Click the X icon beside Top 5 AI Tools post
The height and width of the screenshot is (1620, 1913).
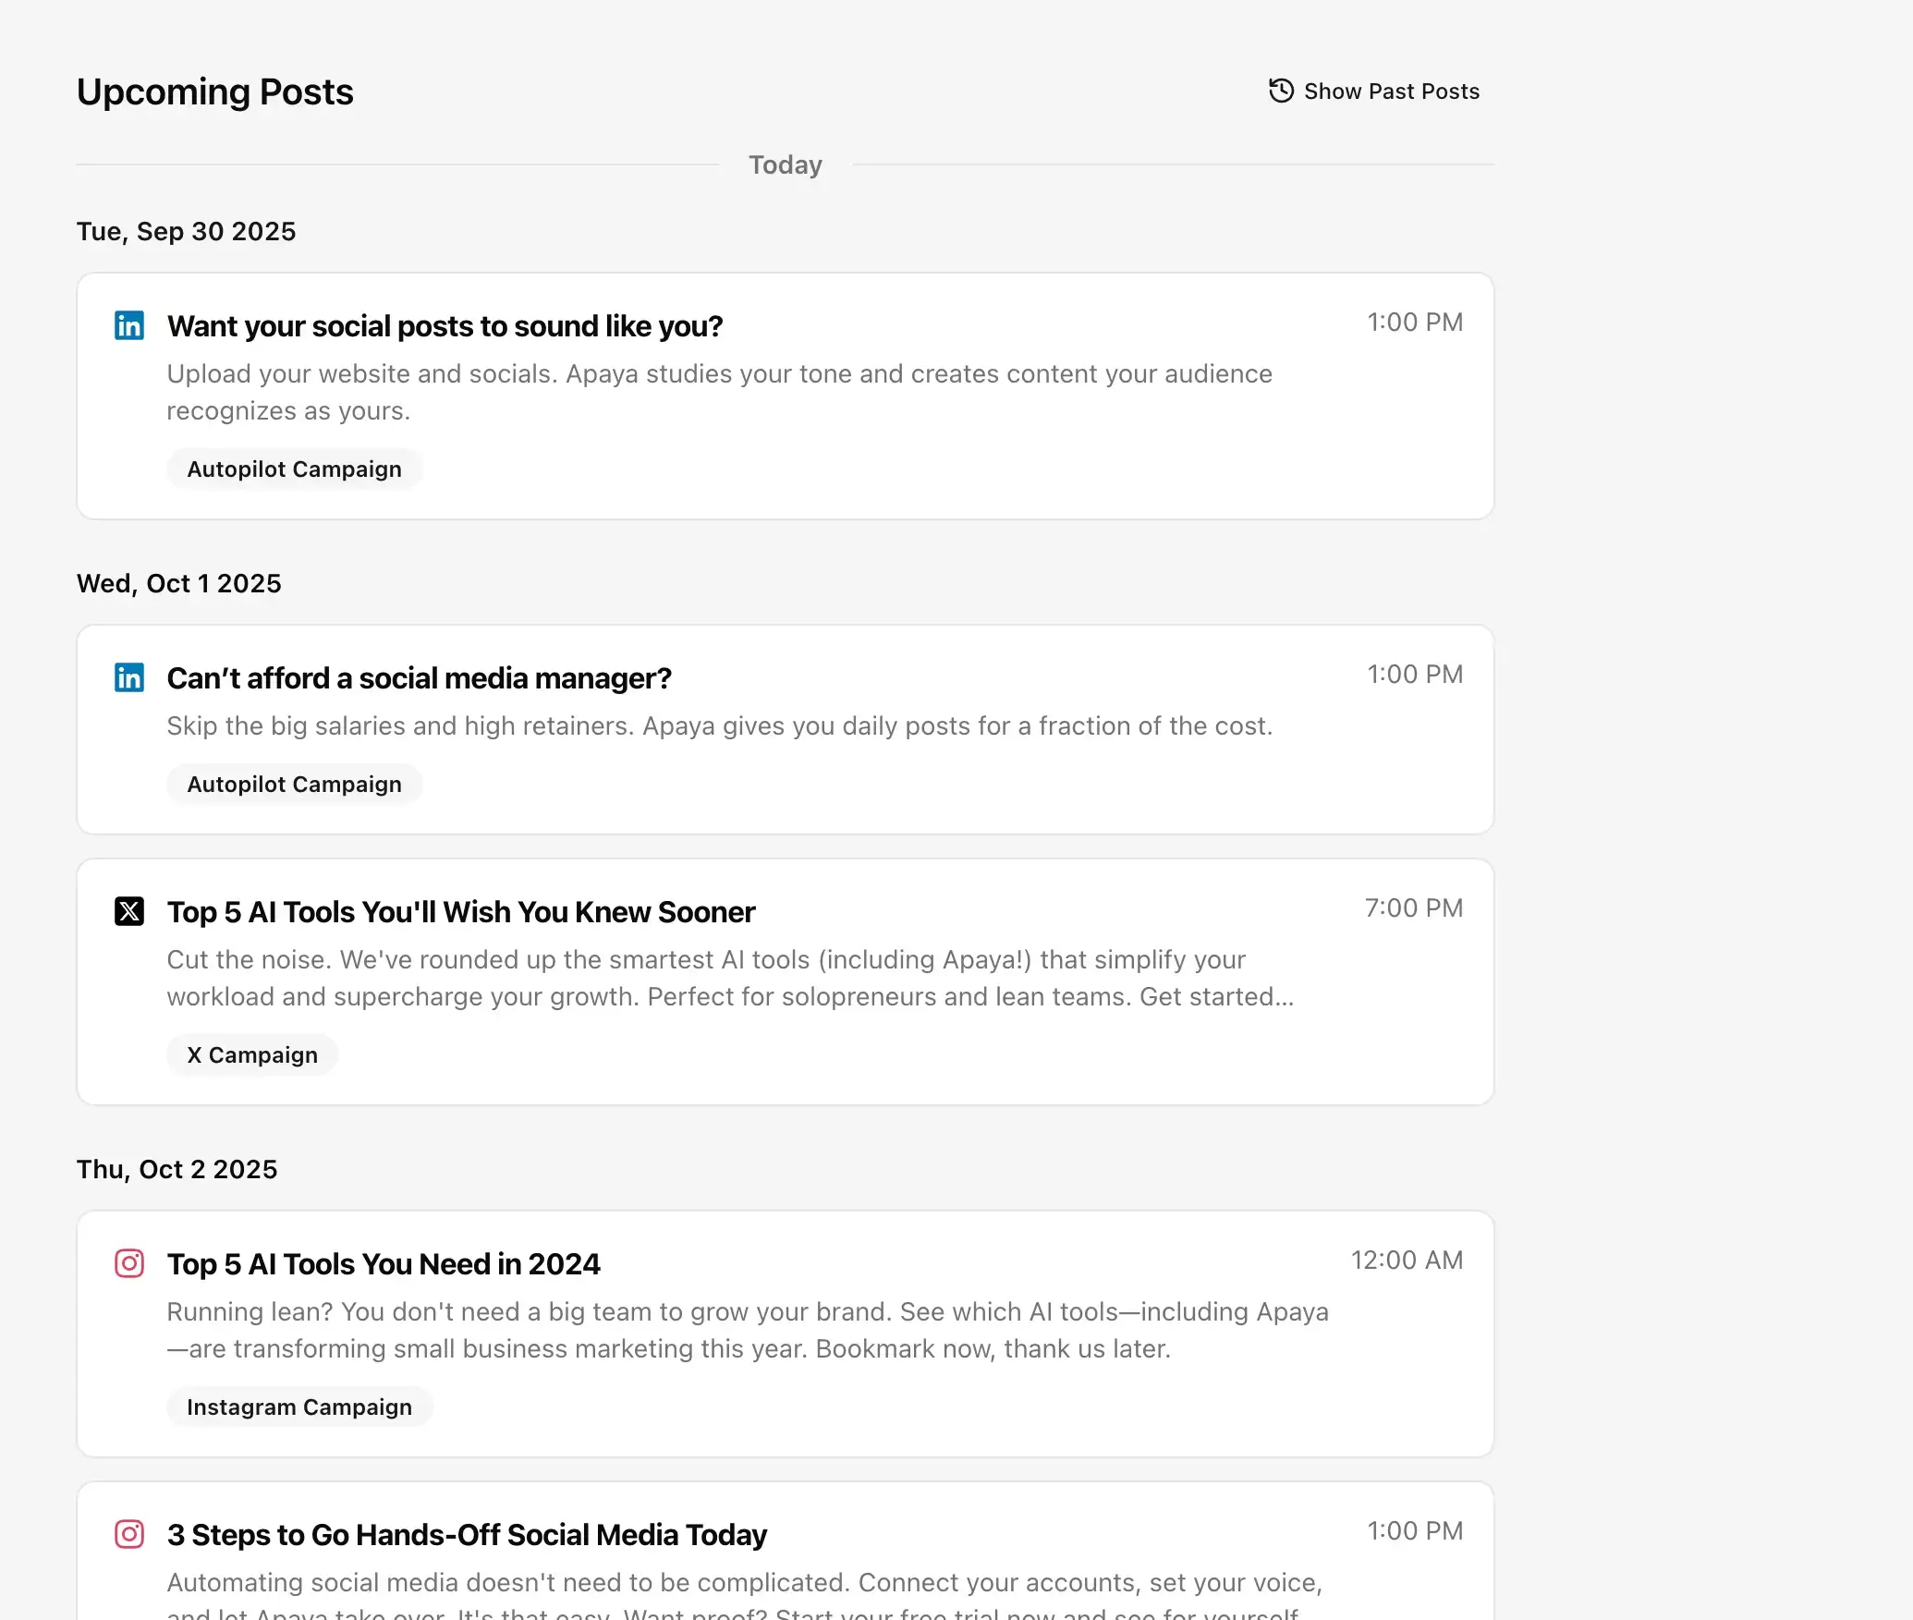(x=129, y=911)
